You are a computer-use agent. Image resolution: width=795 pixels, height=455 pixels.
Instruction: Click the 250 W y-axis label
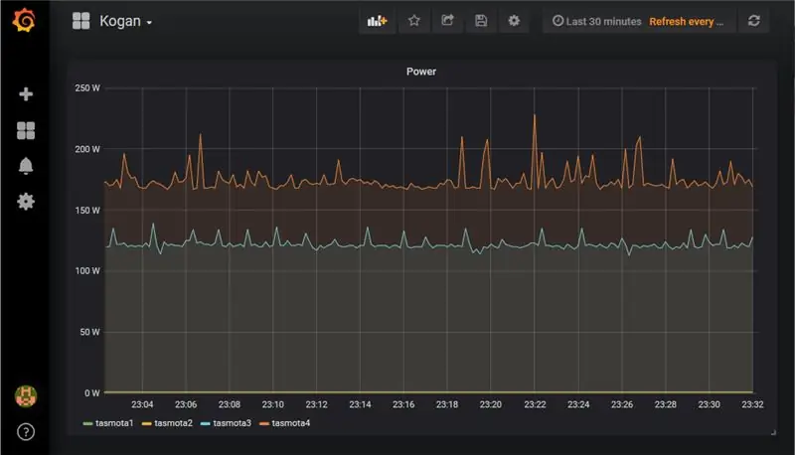click(87, 88)
